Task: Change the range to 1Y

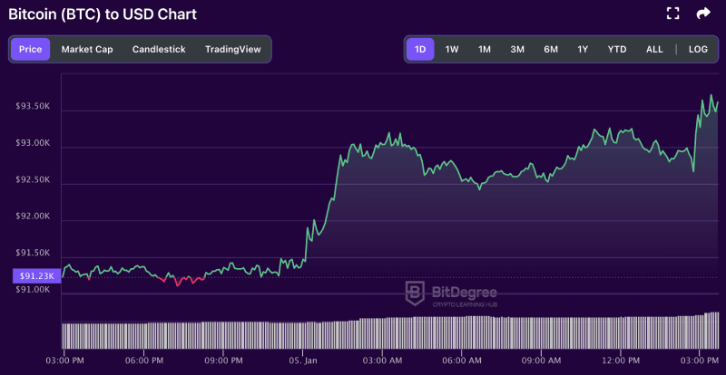Action: click(x=583, y=50)
